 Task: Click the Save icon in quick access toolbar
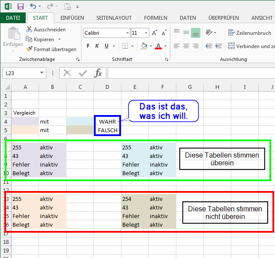point(21,6)
